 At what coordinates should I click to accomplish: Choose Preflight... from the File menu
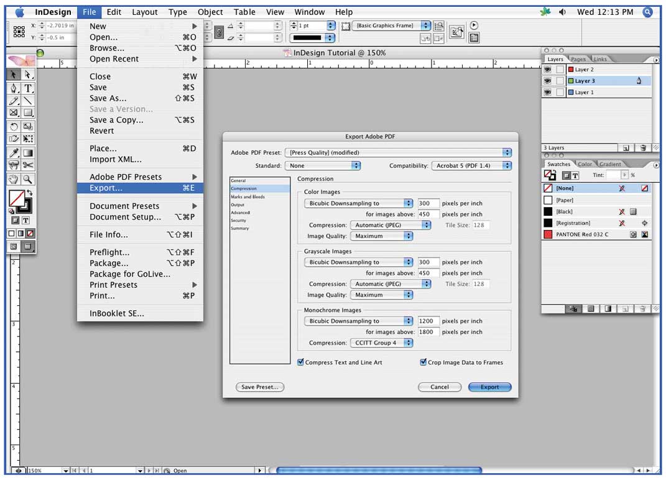click(x=140, y=252)
